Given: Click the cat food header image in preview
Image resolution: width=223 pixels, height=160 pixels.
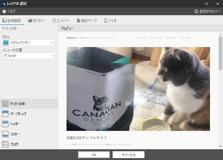Looking at the screenshot, I should pyautogui.click(x=138, y=89).
